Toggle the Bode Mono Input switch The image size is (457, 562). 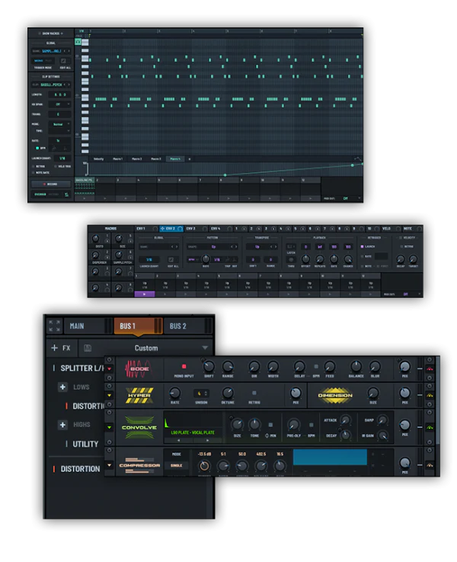183,366
